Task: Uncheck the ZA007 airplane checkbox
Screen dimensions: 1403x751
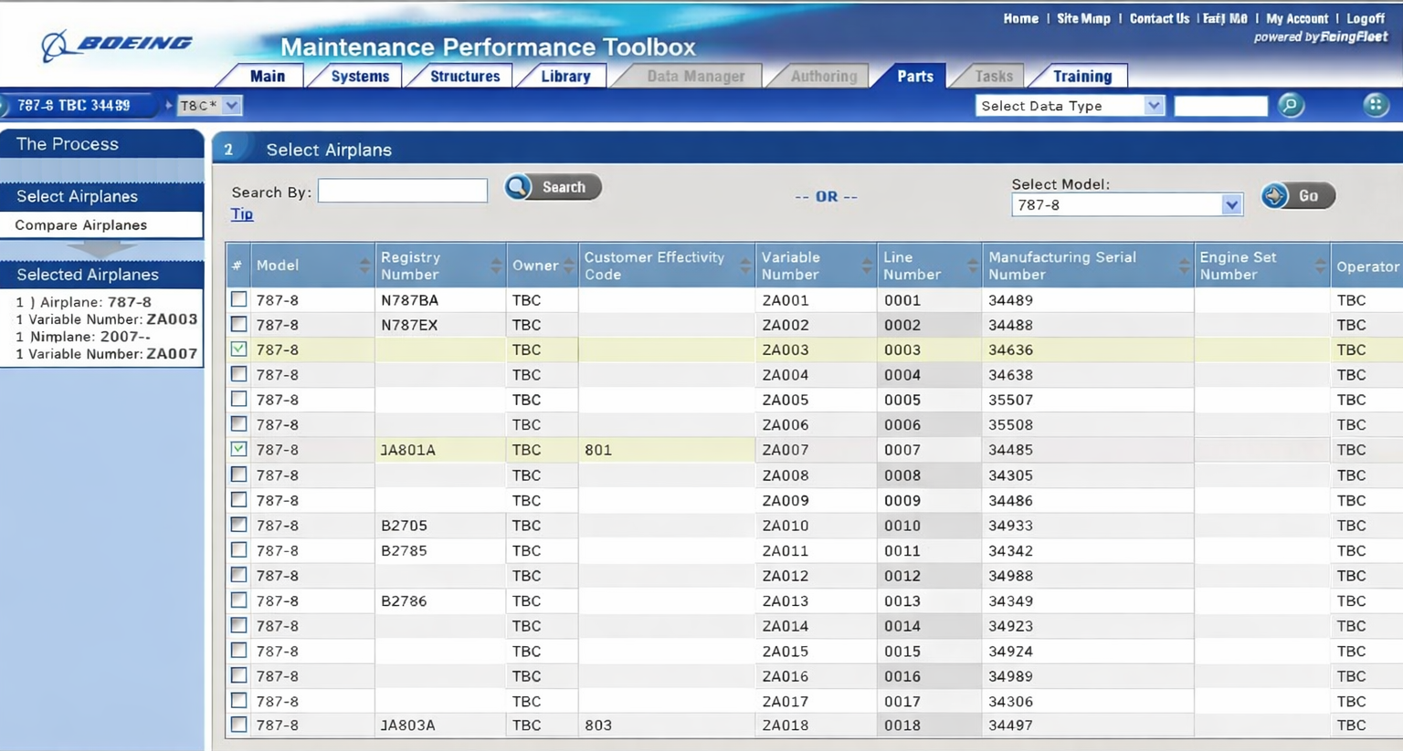Action: pos(238,449)
